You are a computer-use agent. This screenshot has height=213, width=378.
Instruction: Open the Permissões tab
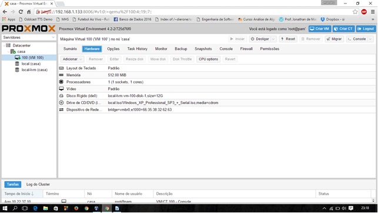click(269, 49)
